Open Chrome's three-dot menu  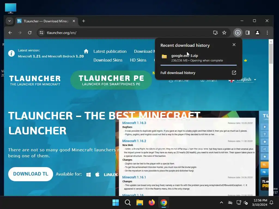click(x=267, y=33)
